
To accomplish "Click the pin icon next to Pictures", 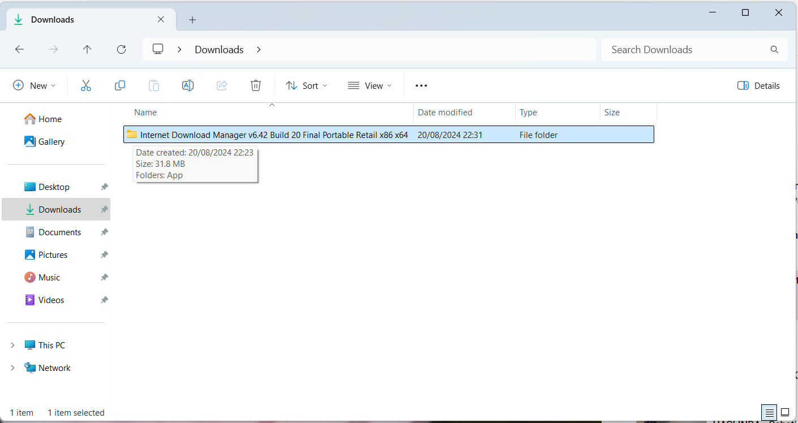I will click(104, 254).
